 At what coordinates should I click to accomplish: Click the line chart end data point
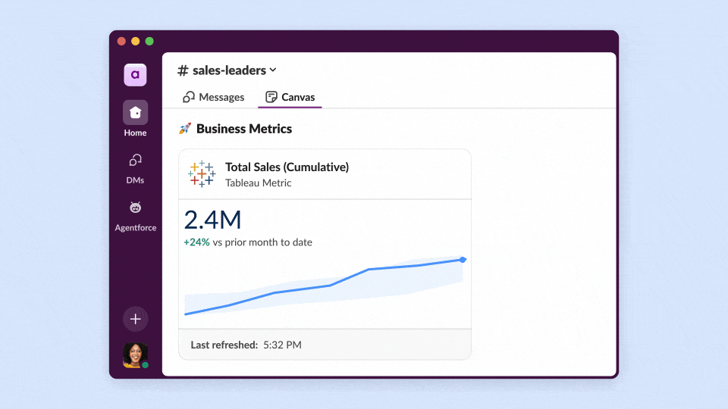[463, 260]
